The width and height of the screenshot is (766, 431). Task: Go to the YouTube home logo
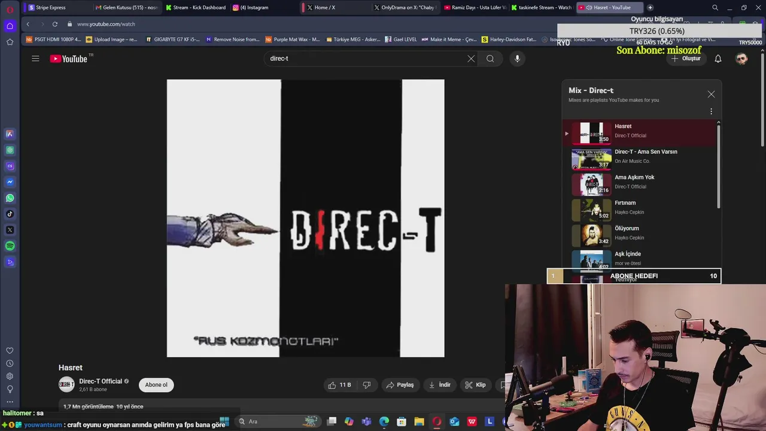pos(69,59)
